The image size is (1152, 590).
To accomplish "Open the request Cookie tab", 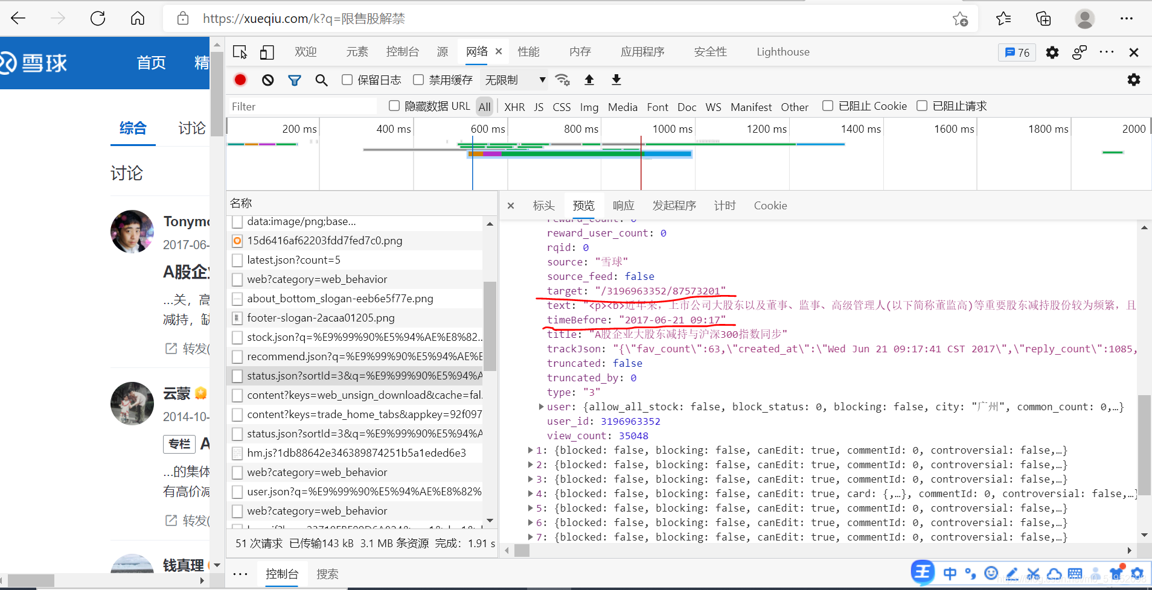I will pos(770,206).
